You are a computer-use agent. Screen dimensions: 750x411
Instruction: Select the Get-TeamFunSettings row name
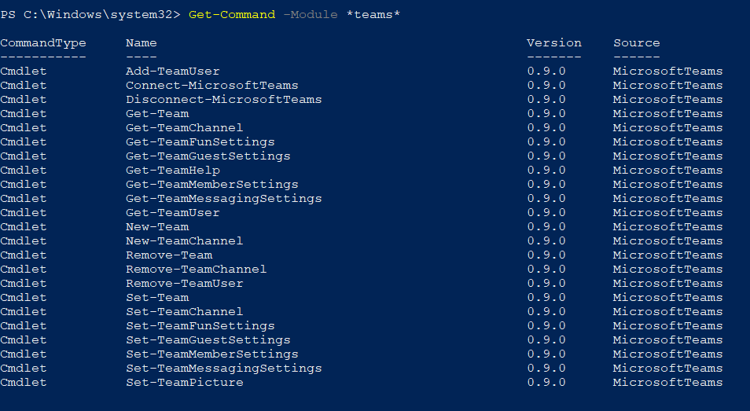200,142
